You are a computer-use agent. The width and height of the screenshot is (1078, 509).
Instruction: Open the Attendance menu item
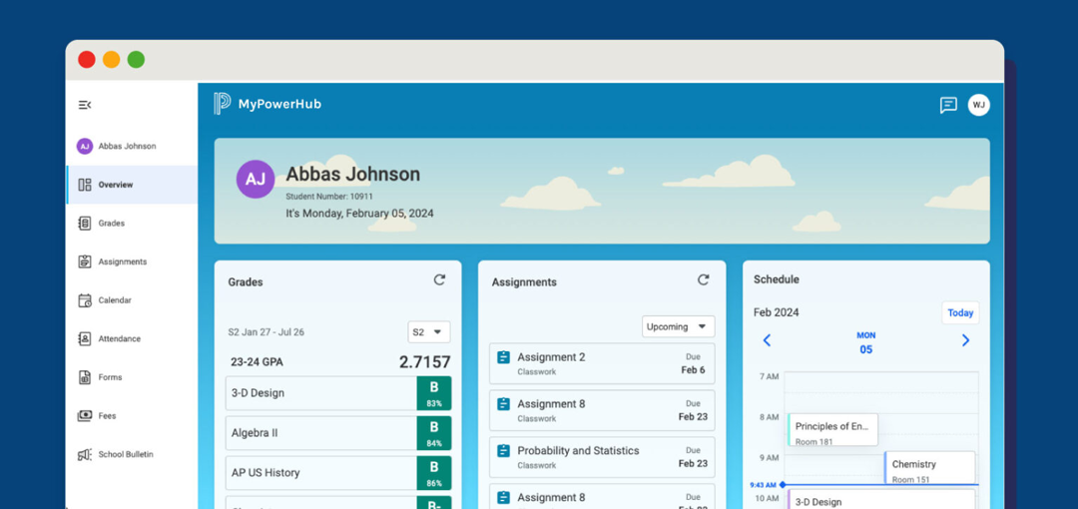tap(132, 338)
